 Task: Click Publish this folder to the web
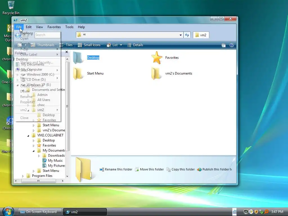click(x=215, y=169)
